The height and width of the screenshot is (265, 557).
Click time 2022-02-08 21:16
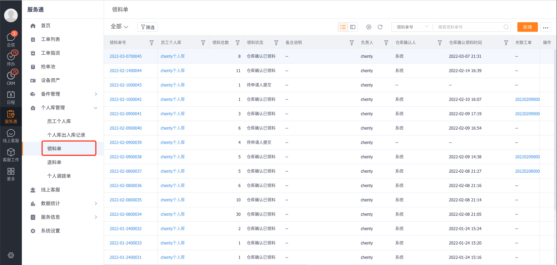coord(465,186)
